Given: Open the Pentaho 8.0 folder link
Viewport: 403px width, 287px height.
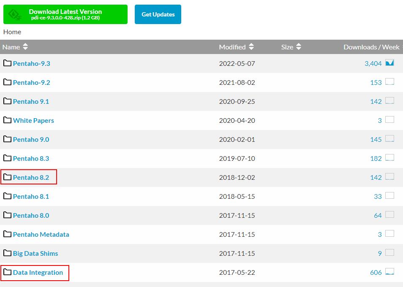Looking at the screenshot, I should (x=31, y=215).
